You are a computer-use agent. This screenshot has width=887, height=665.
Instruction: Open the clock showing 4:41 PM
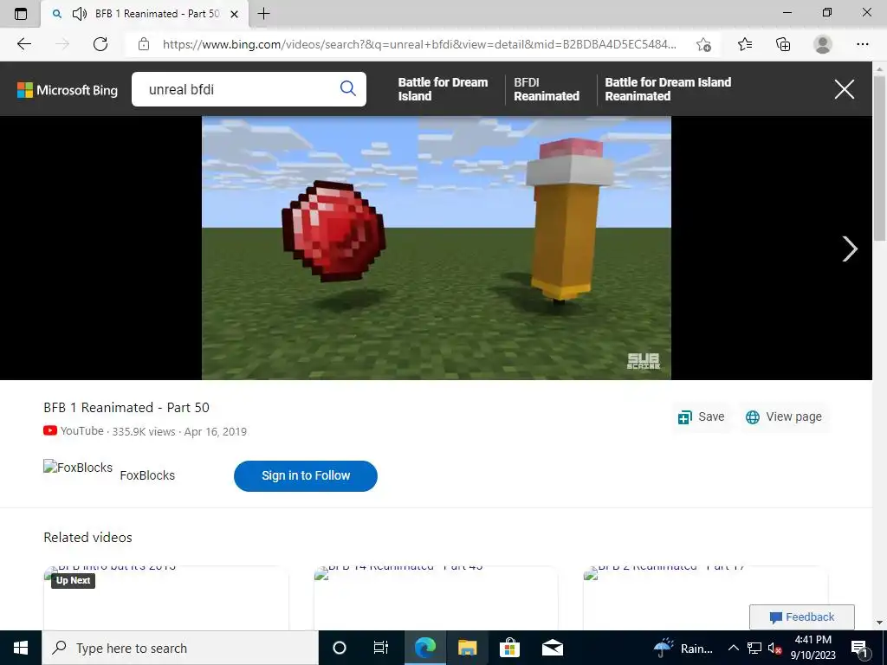coord(813,648)
